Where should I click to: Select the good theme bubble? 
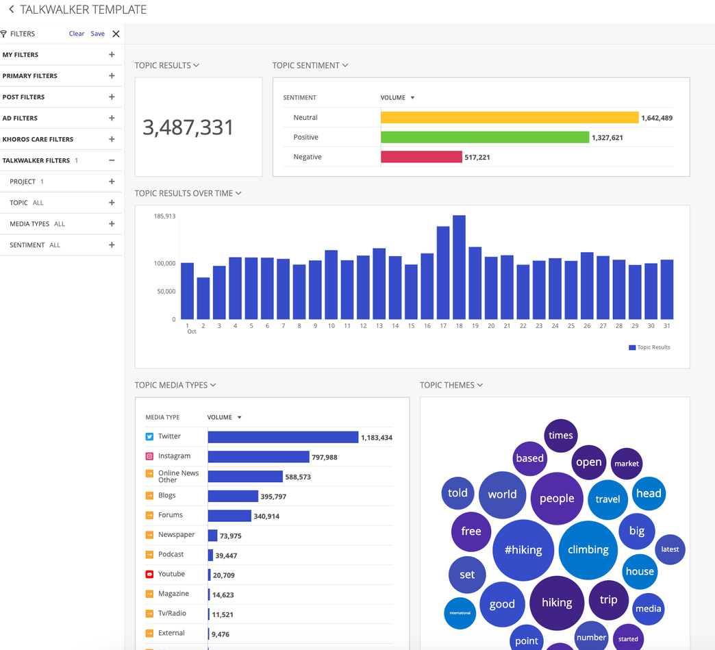pos(502,604)
